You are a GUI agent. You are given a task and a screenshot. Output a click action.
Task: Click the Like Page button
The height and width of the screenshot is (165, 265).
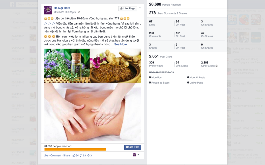pos(128,9)
